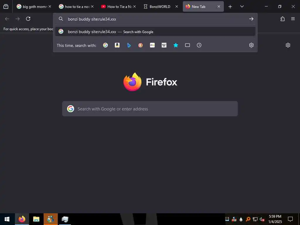Search open Tabs using the tab icon
The image size is (300, 225).
click(187, 45)
